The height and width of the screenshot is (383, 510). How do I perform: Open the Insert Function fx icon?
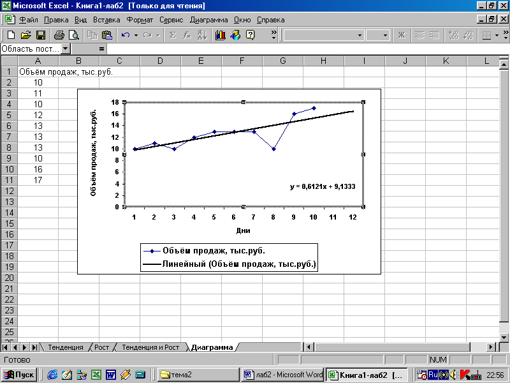(x=187, y=35)
